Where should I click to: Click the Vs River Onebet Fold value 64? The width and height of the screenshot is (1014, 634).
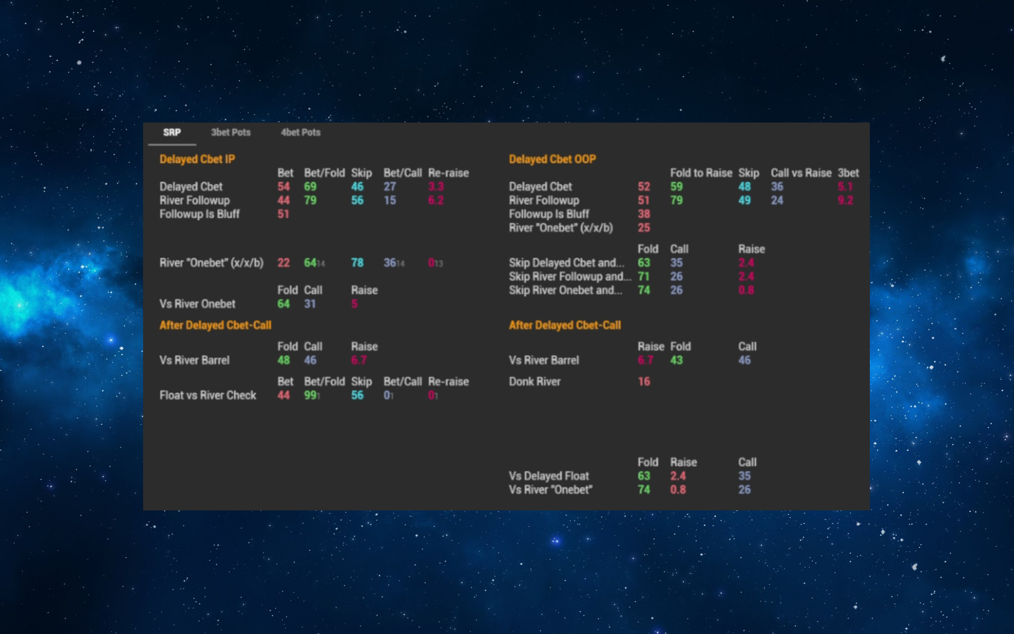click(x=284, y=304)
